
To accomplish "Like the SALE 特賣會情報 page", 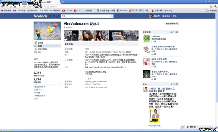I will click(154, 67).
